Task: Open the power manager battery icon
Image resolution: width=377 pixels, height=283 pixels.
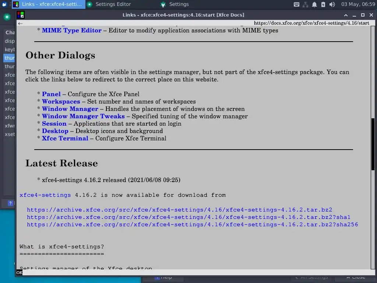Action: coord(323,4)
